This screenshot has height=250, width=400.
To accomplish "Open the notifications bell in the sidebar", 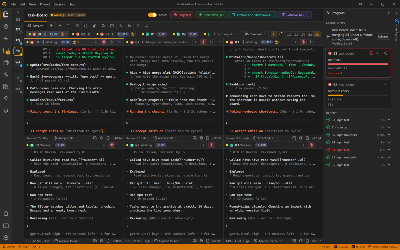I will 6,214.
